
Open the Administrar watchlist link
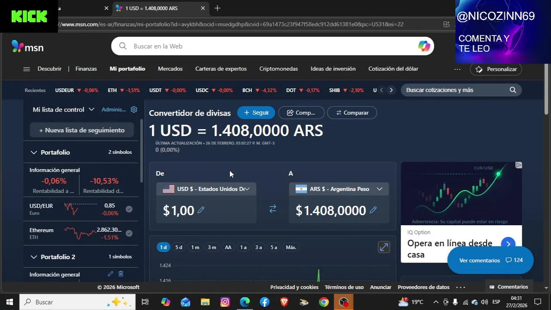(114, 109)
